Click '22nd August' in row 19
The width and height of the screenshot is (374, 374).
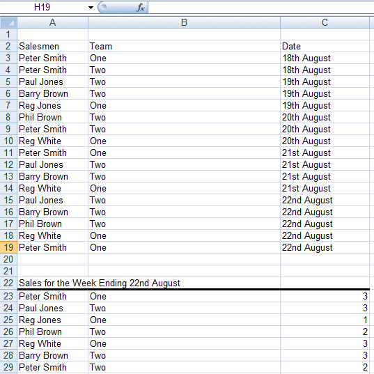click(x=325, y=247)
